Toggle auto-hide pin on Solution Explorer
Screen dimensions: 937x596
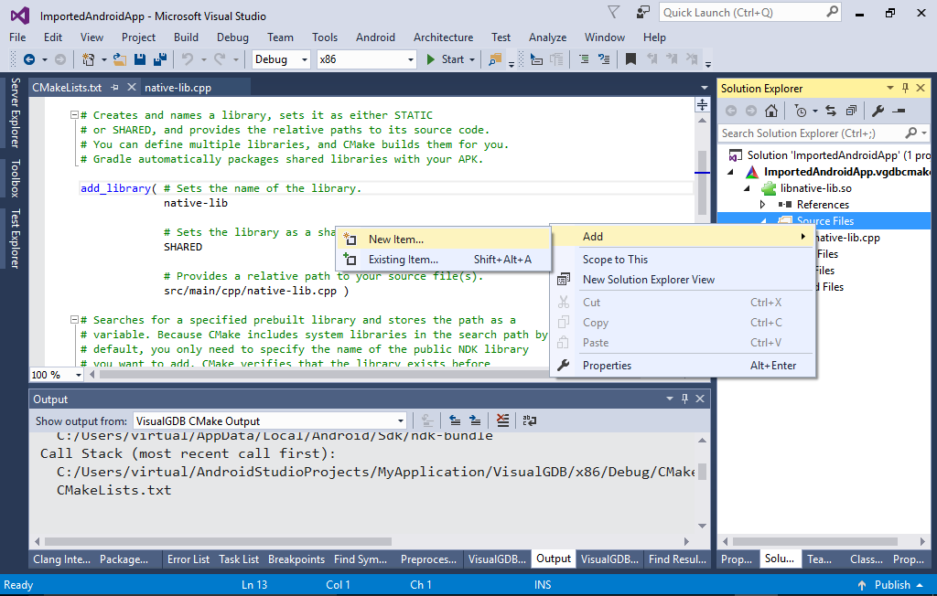tap(905, 89)
